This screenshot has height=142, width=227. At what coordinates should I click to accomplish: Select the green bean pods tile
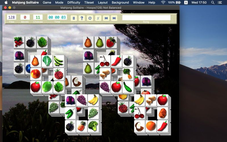pos(59,61)
